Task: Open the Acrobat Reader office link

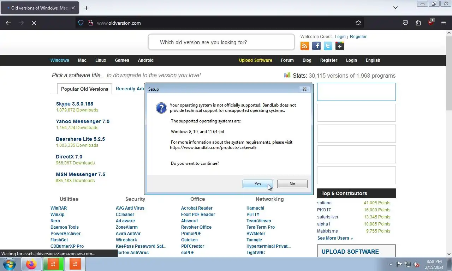Action: 197,208
